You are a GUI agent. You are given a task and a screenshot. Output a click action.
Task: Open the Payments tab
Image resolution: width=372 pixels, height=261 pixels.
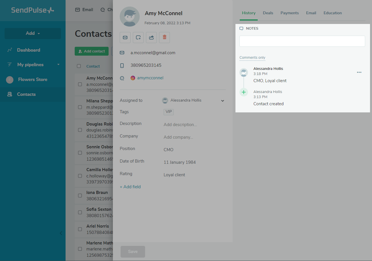[x=290, y=13]
